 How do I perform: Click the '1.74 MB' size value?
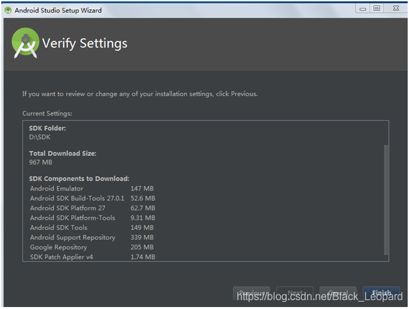143,257
